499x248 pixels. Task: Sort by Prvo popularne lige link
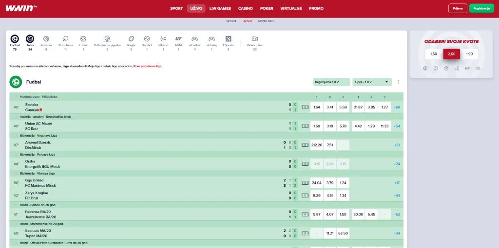[x=147, y=66]
